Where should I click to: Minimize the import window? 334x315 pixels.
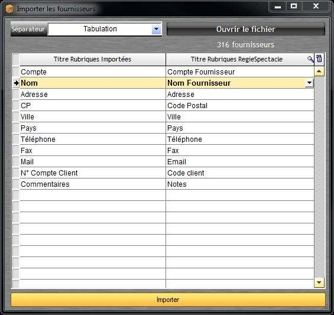point(278,7)
